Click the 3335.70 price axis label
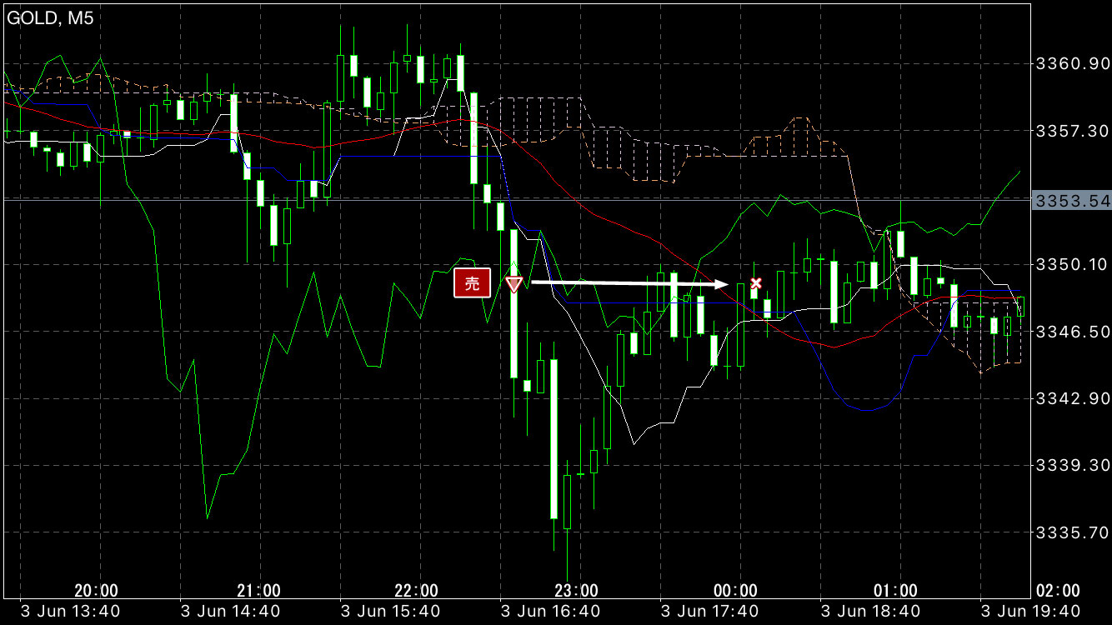This screenshot has height=625, width=1112. click(1071, 532)
